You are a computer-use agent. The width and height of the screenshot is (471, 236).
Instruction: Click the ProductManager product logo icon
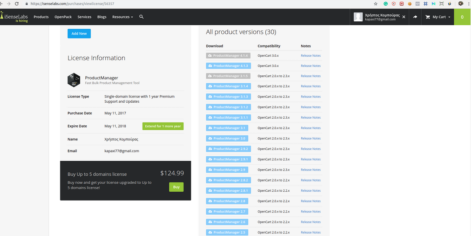pos(74,80)
